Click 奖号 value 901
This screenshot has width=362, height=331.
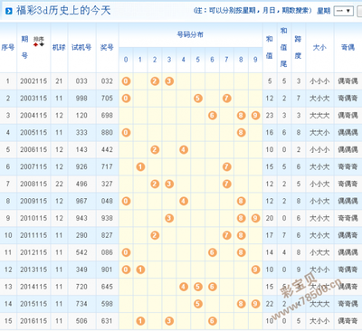pos(107,270)
